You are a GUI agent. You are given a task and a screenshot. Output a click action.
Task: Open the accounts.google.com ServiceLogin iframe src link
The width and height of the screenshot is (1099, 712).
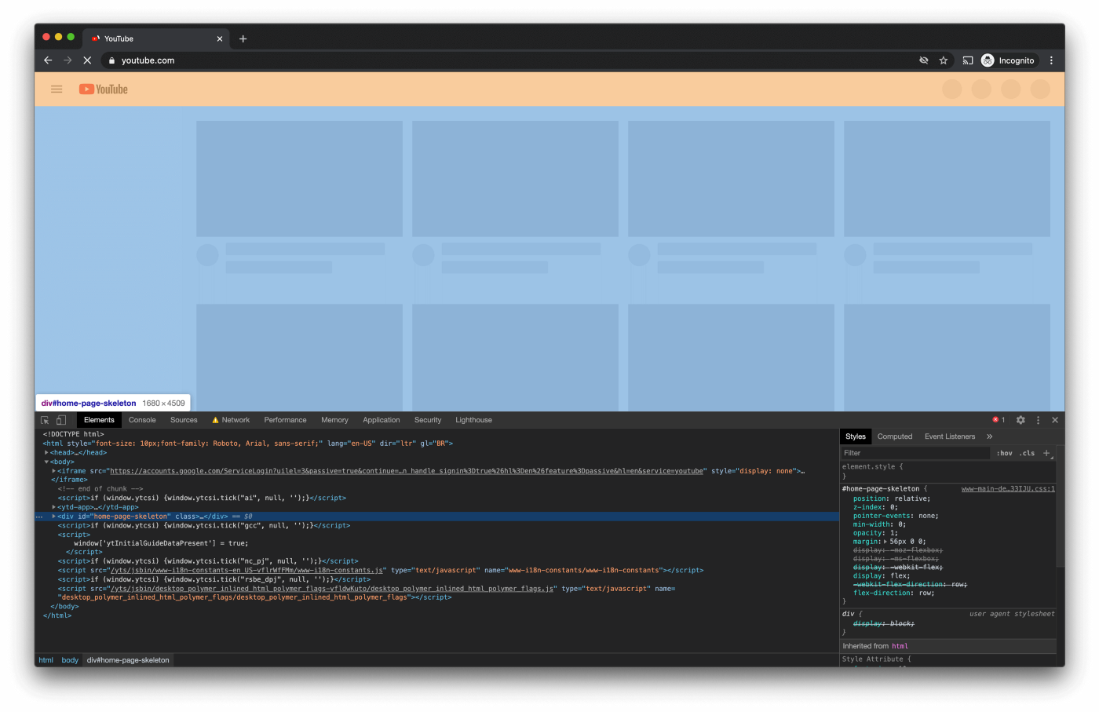[407, 471]
